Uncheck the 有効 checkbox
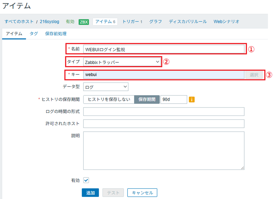 point(86,180)
